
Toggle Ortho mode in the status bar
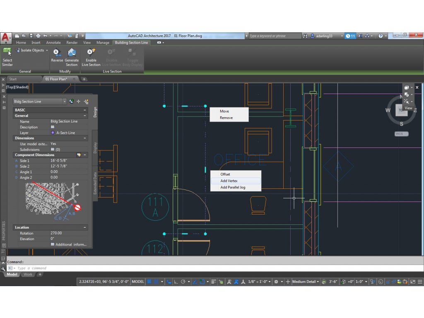(176, 282)
